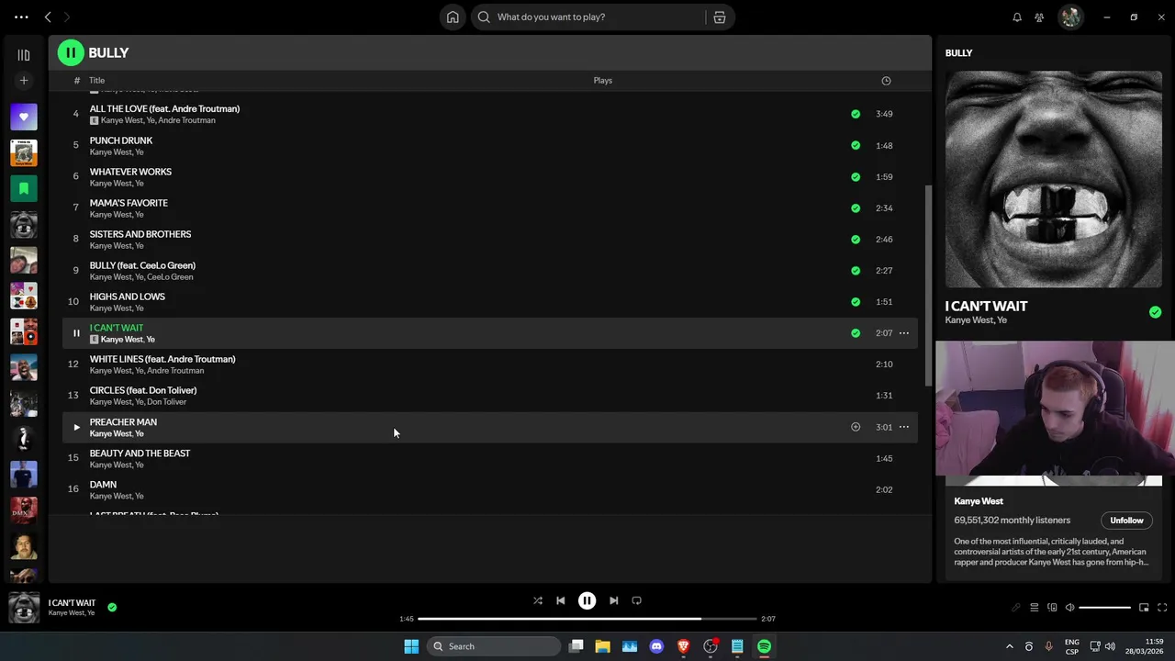The image size is (1175, 661).
Task: Open the CeeLo Green artist link
Action: pyautogui.click(x=170, y=277)
